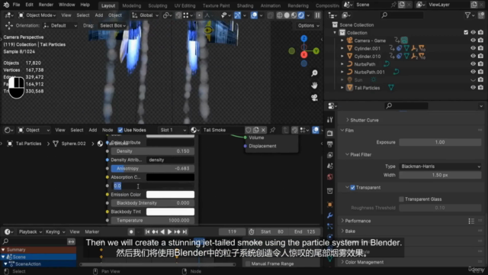Open the node editor Add menu
This screenshot has width=488, height=275.
pyautogui.click(x=93, y=130)
